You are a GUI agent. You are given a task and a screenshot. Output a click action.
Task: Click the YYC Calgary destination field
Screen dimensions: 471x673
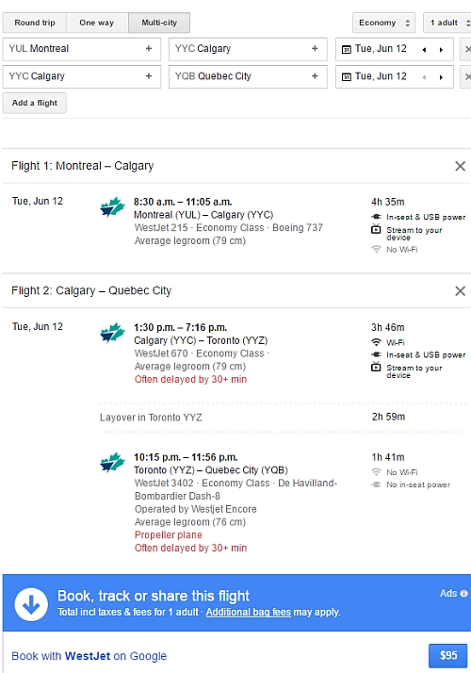pos(248,49)
